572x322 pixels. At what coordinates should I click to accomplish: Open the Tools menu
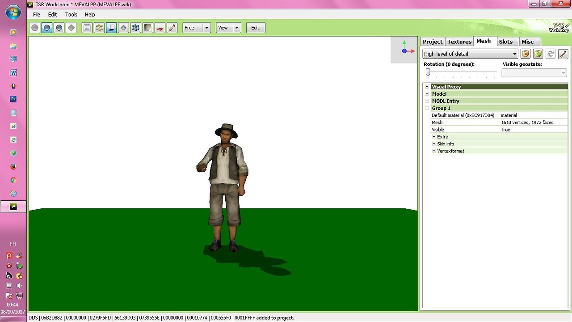pos(71,14)
